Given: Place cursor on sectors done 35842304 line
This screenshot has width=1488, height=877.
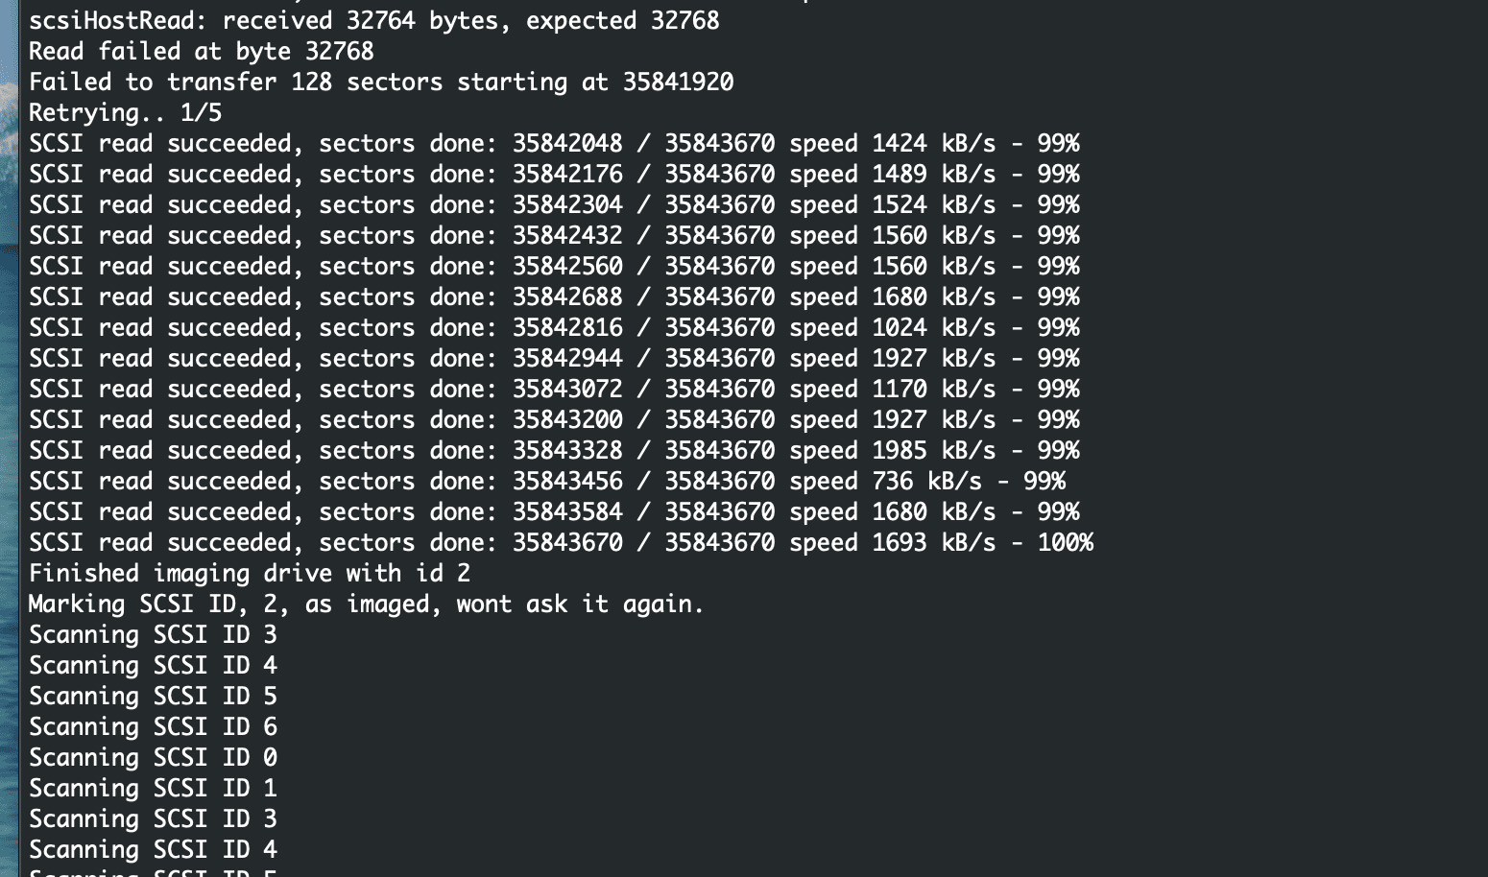Looking at the screenshot, I should pos(553,205).
